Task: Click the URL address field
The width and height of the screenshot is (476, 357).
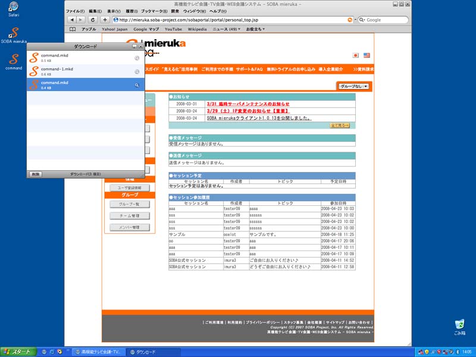Action: pos(233,20)
